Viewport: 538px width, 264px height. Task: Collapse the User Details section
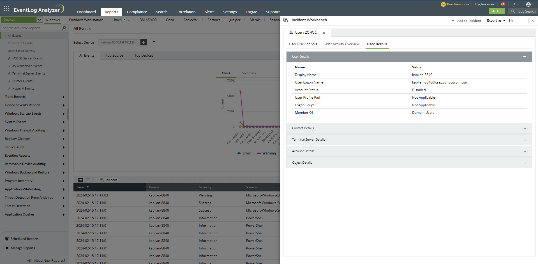point(525,57)
